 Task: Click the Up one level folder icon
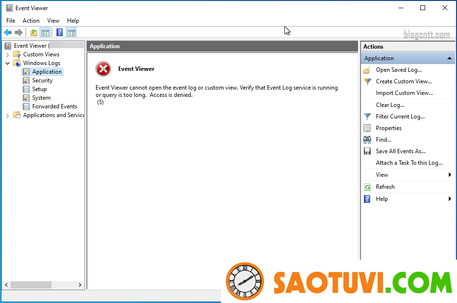34,33
